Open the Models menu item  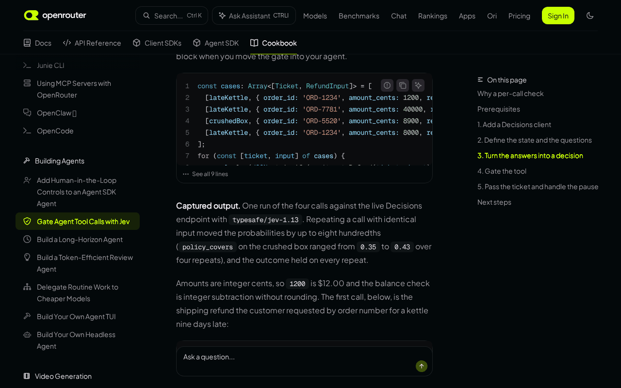[315, 16]
